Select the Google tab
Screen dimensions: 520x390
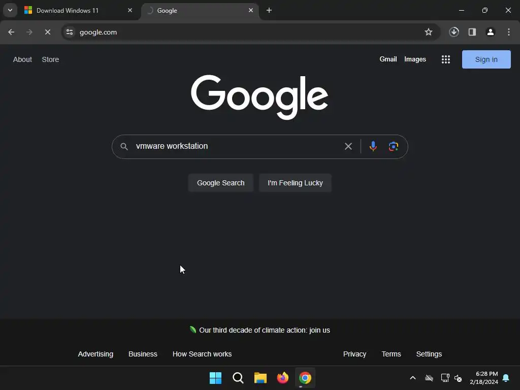pyautogui.click(x=200, y=10)
